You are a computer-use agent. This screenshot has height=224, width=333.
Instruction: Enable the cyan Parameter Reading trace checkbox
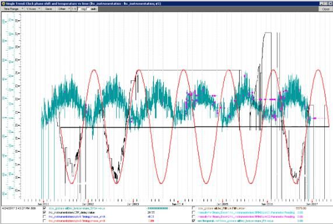[x=193, y=212]
